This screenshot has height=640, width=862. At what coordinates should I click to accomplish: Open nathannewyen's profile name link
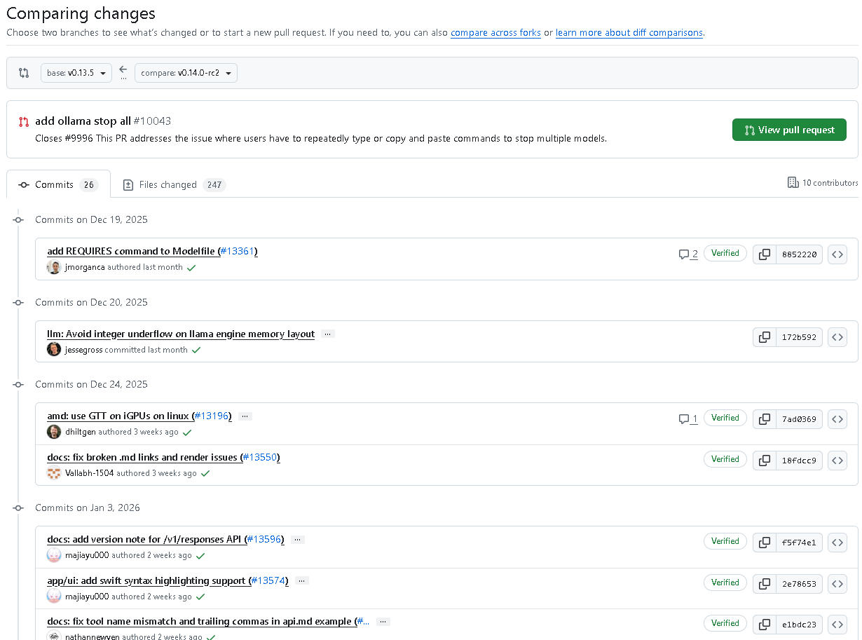[x=93, y=637]
